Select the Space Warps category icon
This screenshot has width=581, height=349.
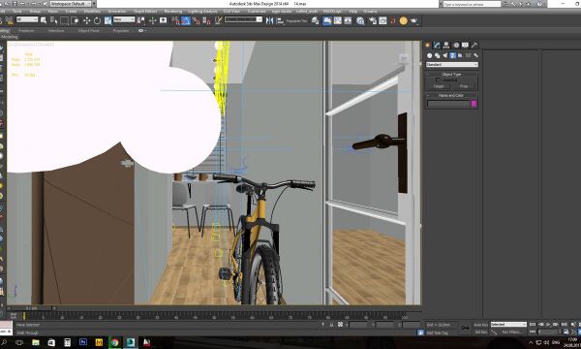[x=469, y=55]
